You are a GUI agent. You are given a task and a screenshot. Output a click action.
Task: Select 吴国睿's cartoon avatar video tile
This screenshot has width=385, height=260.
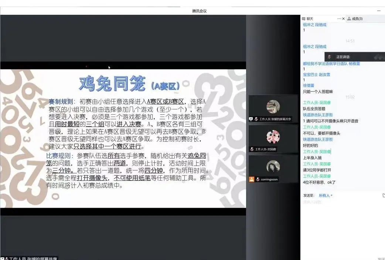coord(273,138)
